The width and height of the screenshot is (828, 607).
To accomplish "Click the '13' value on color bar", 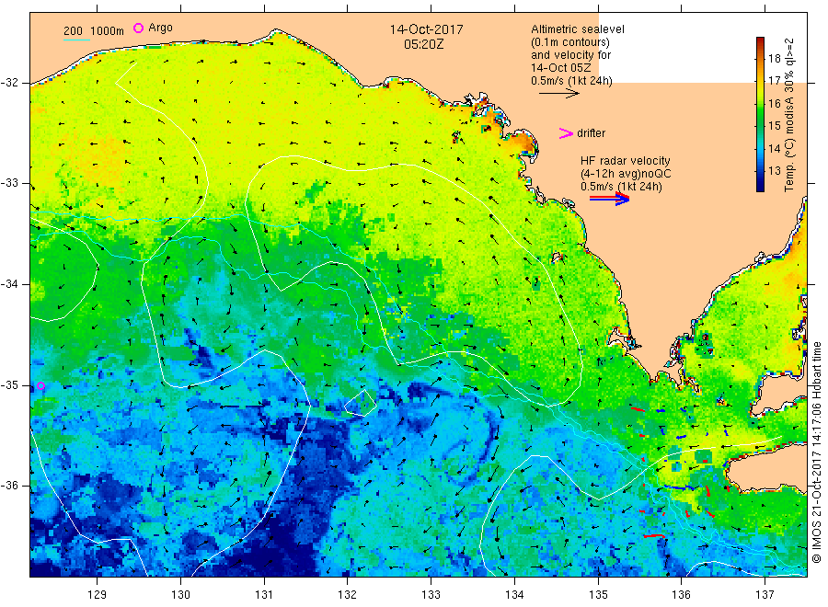I will tap(774, 170).
